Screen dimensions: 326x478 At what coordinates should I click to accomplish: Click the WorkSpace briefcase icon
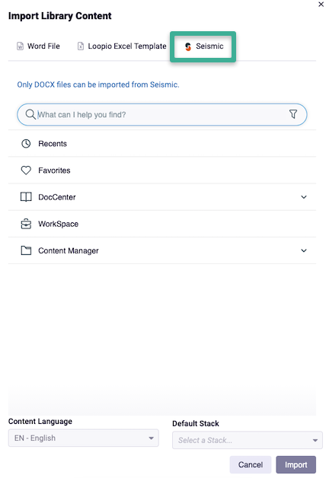click(x=26, y=224)
